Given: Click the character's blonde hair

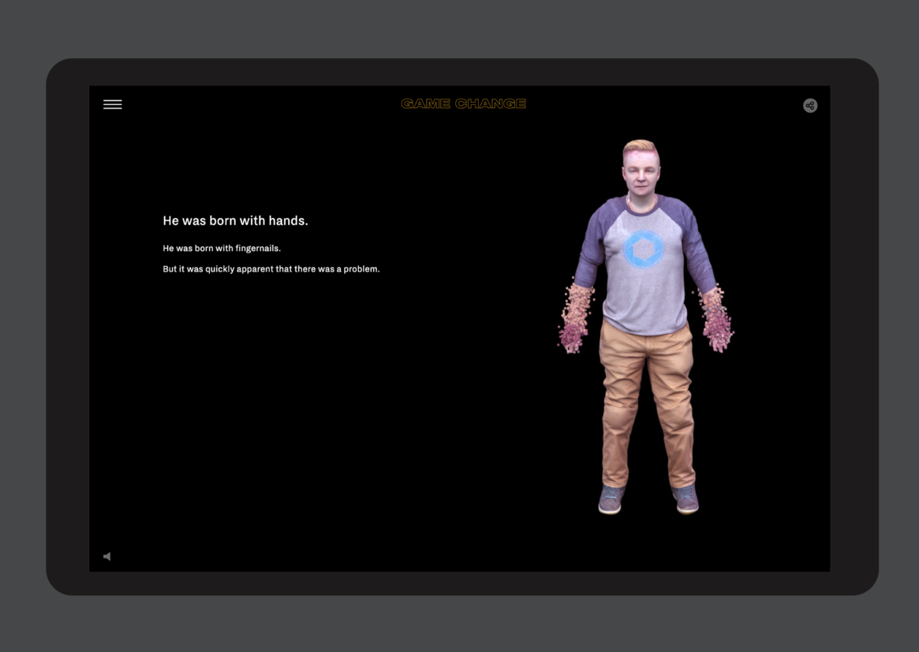Looking at the screenshot, I should (640, 148).
